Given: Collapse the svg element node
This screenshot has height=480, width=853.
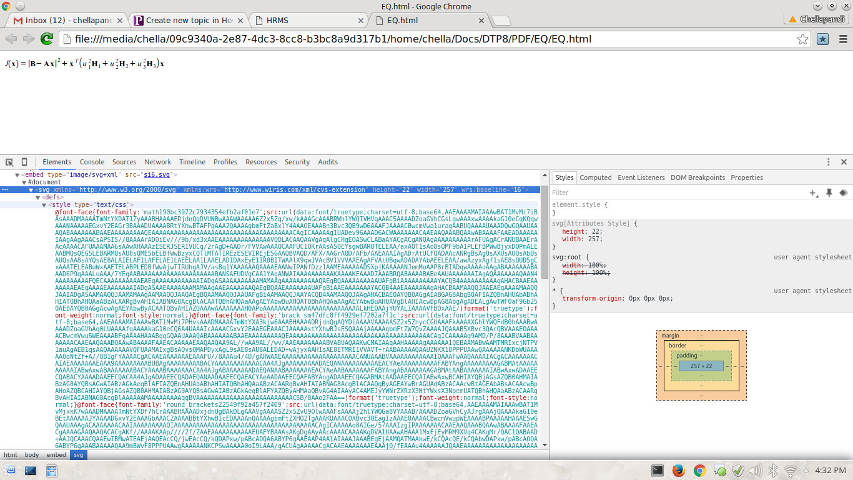Looking at the screenshot, I should (31, 189).
